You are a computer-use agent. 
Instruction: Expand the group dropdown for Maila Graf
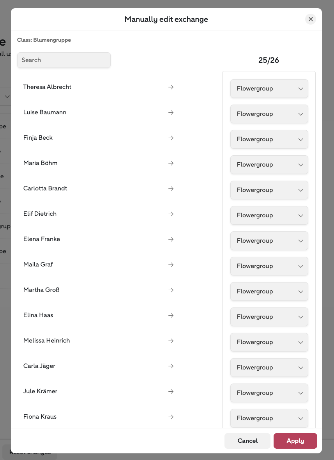(x=269, y=266)
